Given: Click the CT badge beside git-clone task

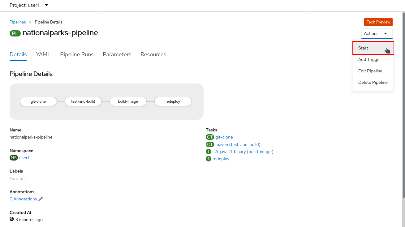Looking at the screenshot, I should tap(210, 137).
